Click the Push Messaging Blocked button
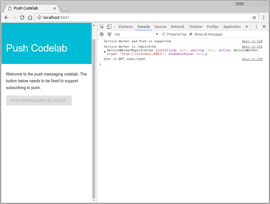This screenshot has height=204, width=270. pyautogui.click(x=39, y=101)
